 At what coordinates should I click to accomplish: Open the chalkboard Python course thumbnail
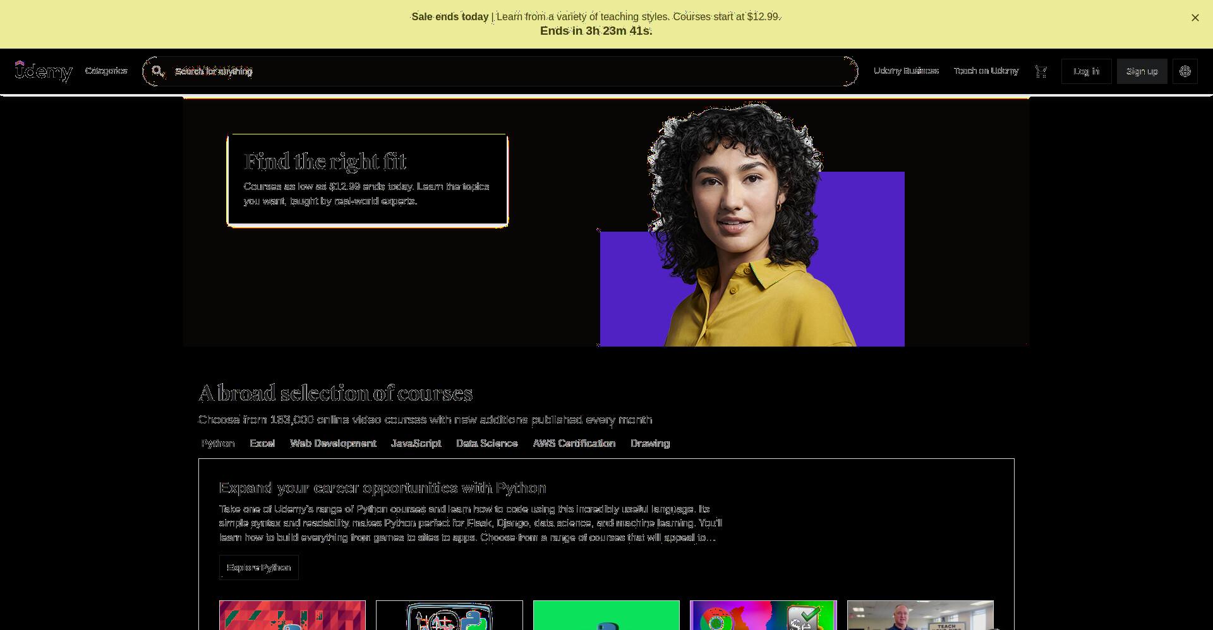(x=449, y=615)
